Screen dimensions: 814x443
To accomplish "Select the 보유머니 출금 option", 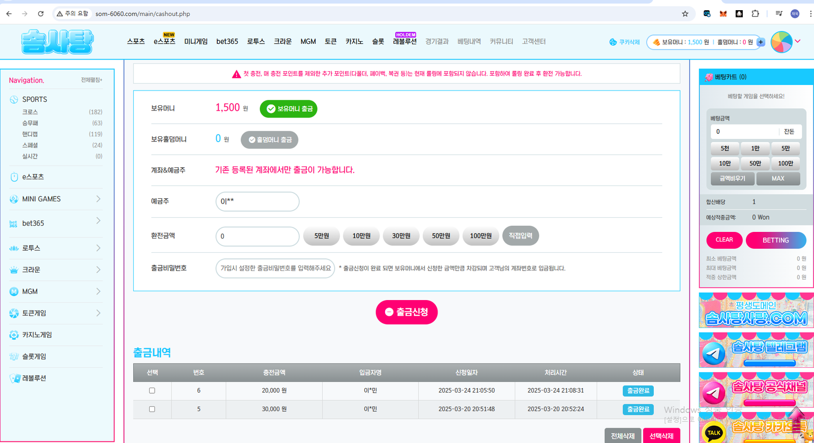I will click(x=288, y=109).
